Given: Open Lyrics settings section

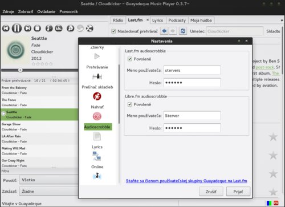Looking at the screenshot, I should point(97,141).
